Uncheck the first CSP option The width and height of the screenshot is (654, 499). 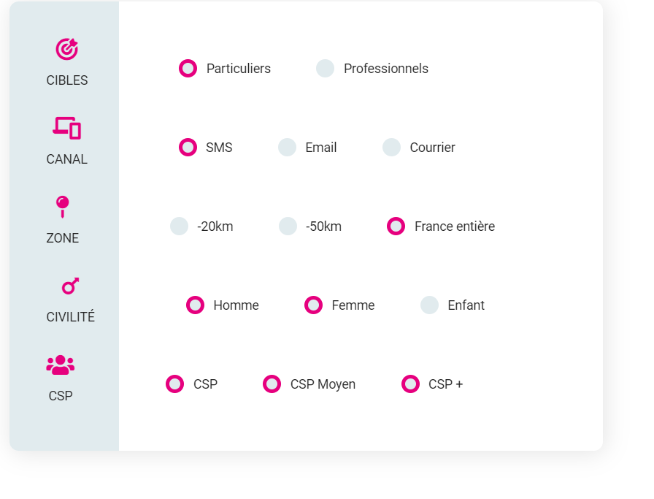[174, 384]
